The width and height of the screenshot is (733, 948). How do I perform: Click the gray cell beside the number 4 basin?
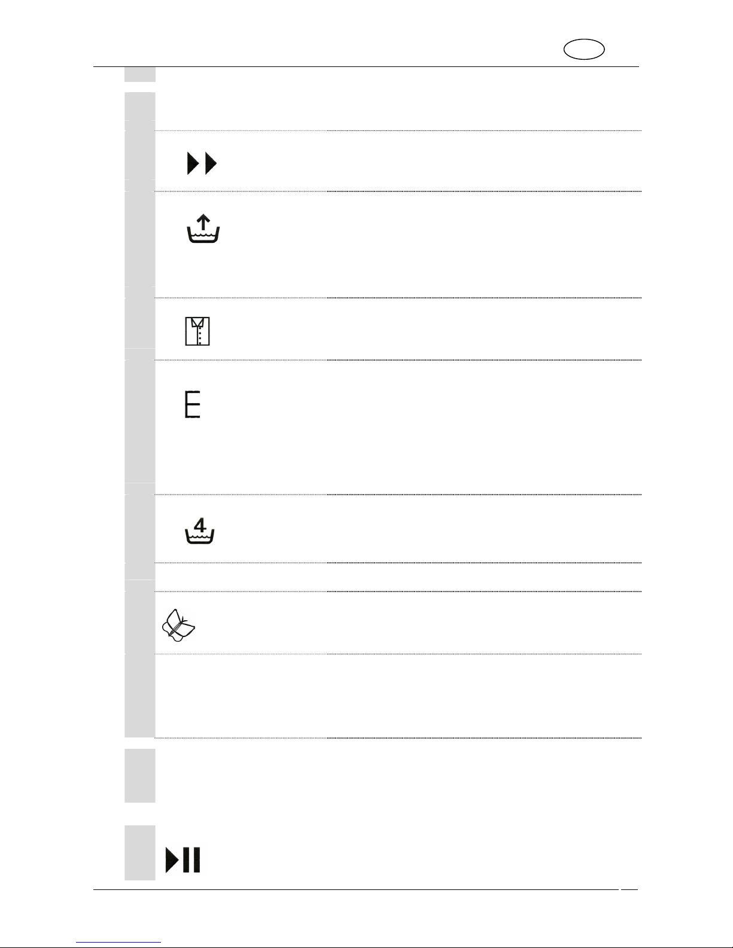(139, 528)
